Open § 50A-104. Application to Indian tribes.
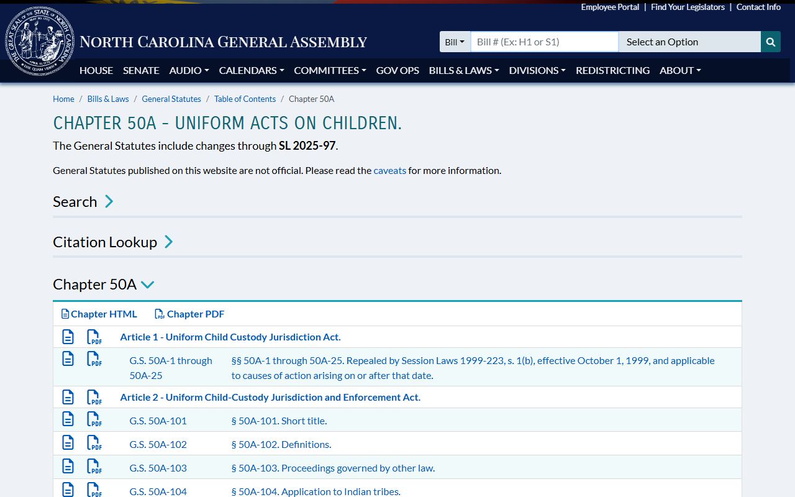Image resolution: width=795 pixels, height=497 pixels. [x=316, y=491]
